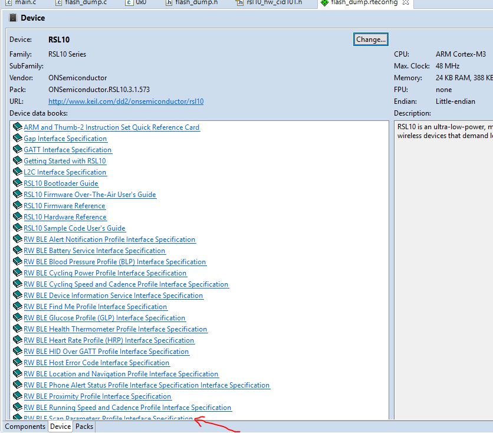493x433 pixels.
Task: Click book icon beside RW BLE Host Error Code
Action: pyautogui.click(x=17, y=362)
